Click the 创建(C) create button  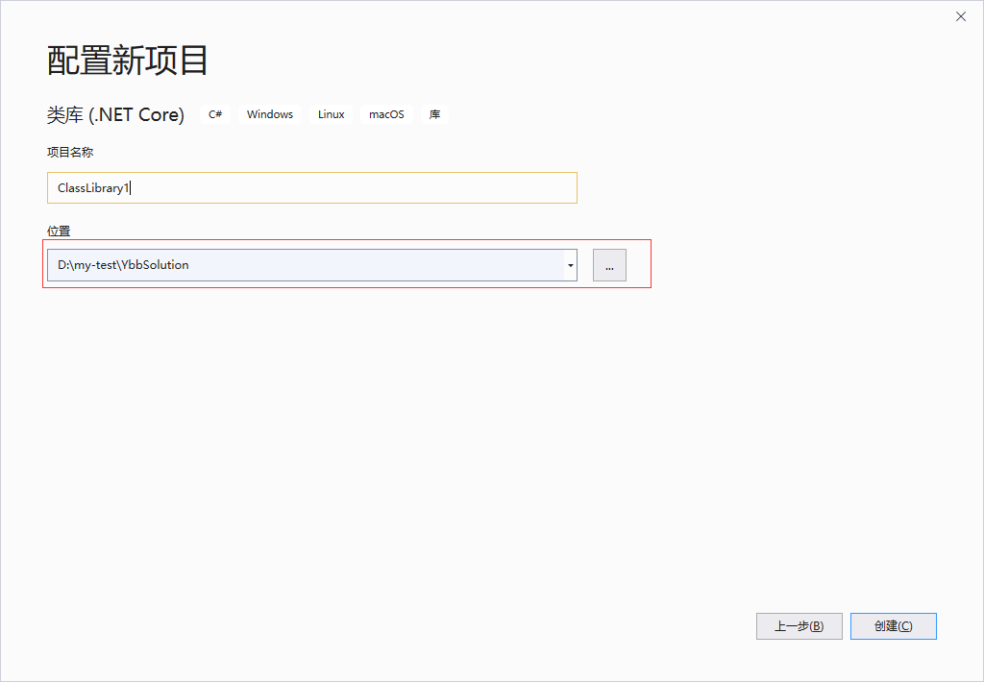[893, 625]
